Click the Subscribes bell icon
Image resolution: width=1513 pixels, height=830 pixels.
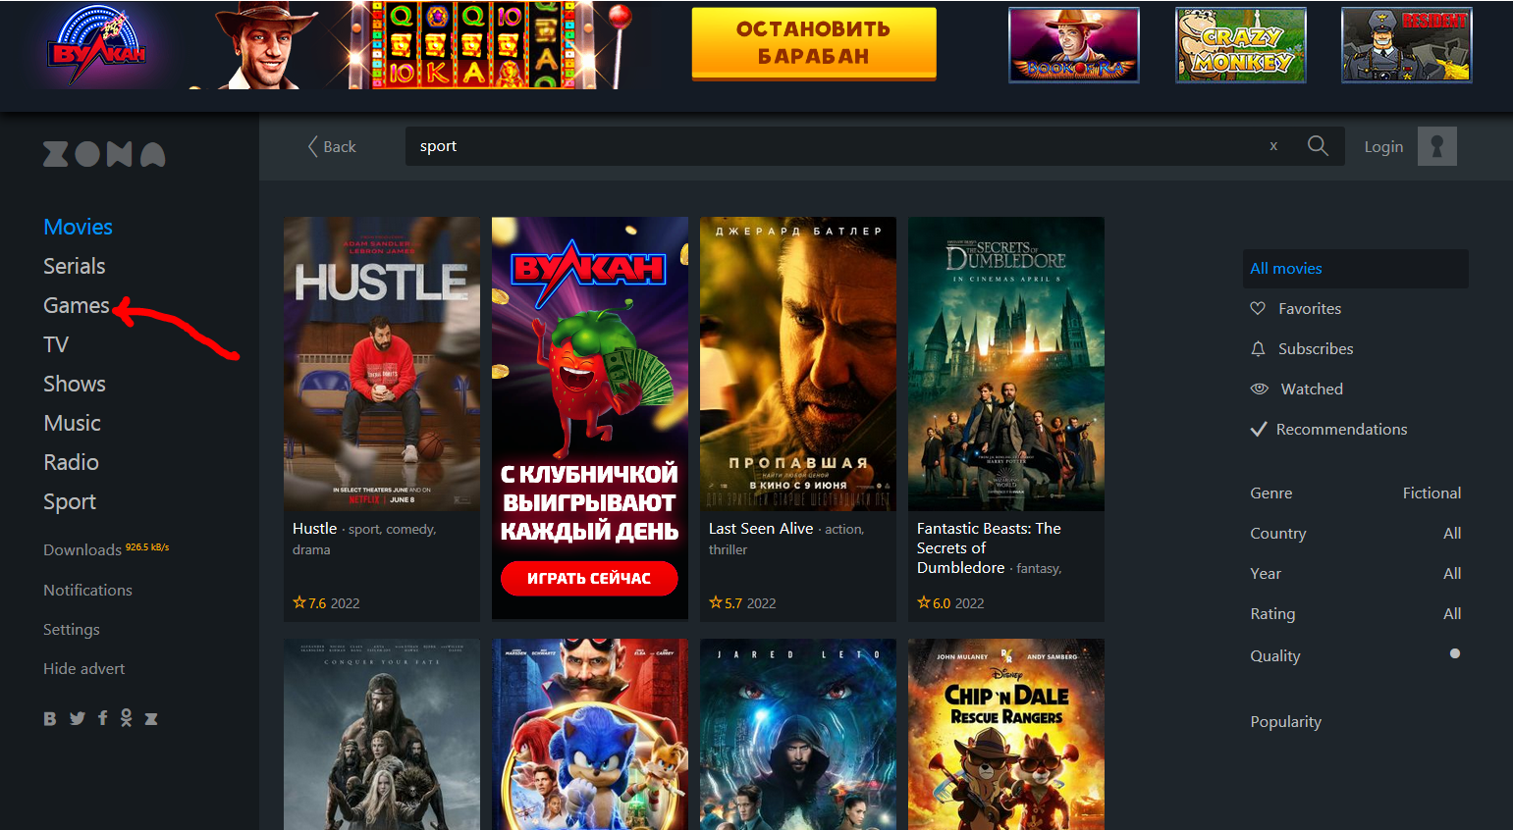(1258, 348)
